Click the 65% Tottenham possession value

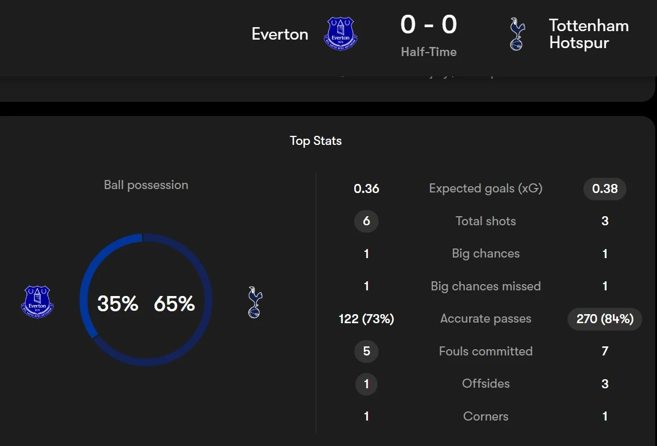(174, 304)
